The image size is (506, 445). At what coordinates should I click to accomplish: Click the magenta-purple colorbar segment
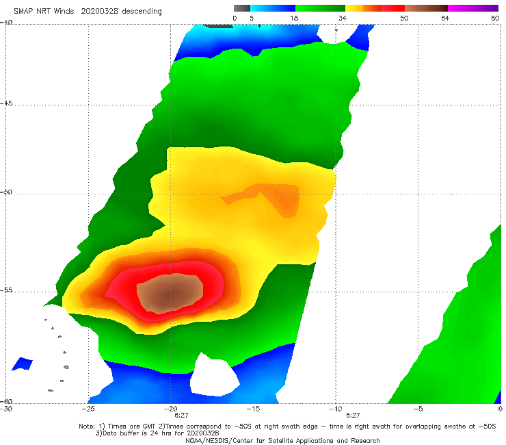pos(473,8)
